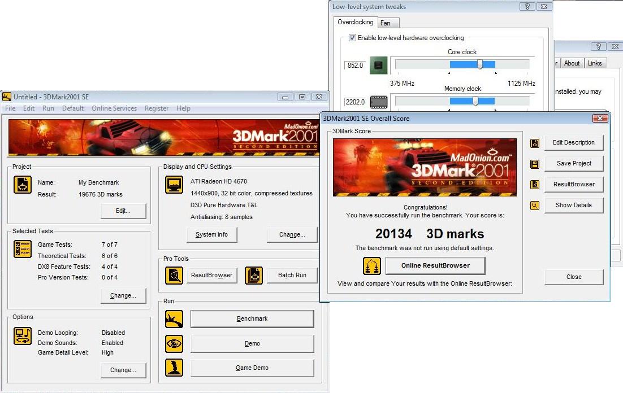This screenshot has height=393, width=623.
Task: Click the Game Demo joystick icon
Action: point(174,368)
